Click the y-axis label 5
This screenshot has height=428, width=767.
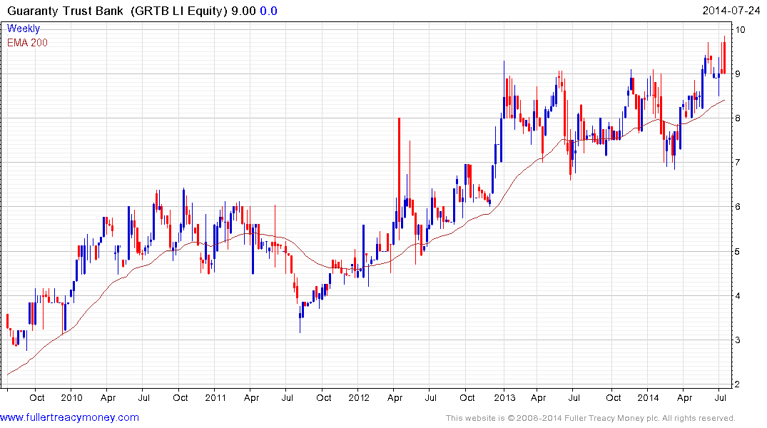tap(738, 251)
